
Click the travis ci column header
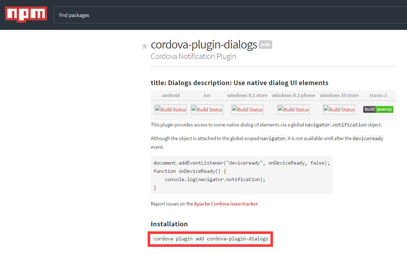pyautogui.click(x=378, y=95)
